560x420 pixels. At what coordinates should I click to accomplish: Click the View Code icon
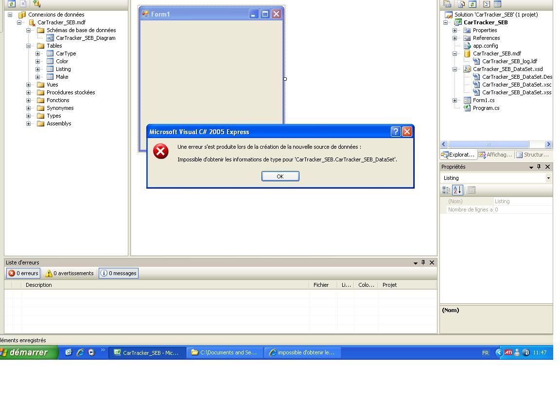click(487, 3)
